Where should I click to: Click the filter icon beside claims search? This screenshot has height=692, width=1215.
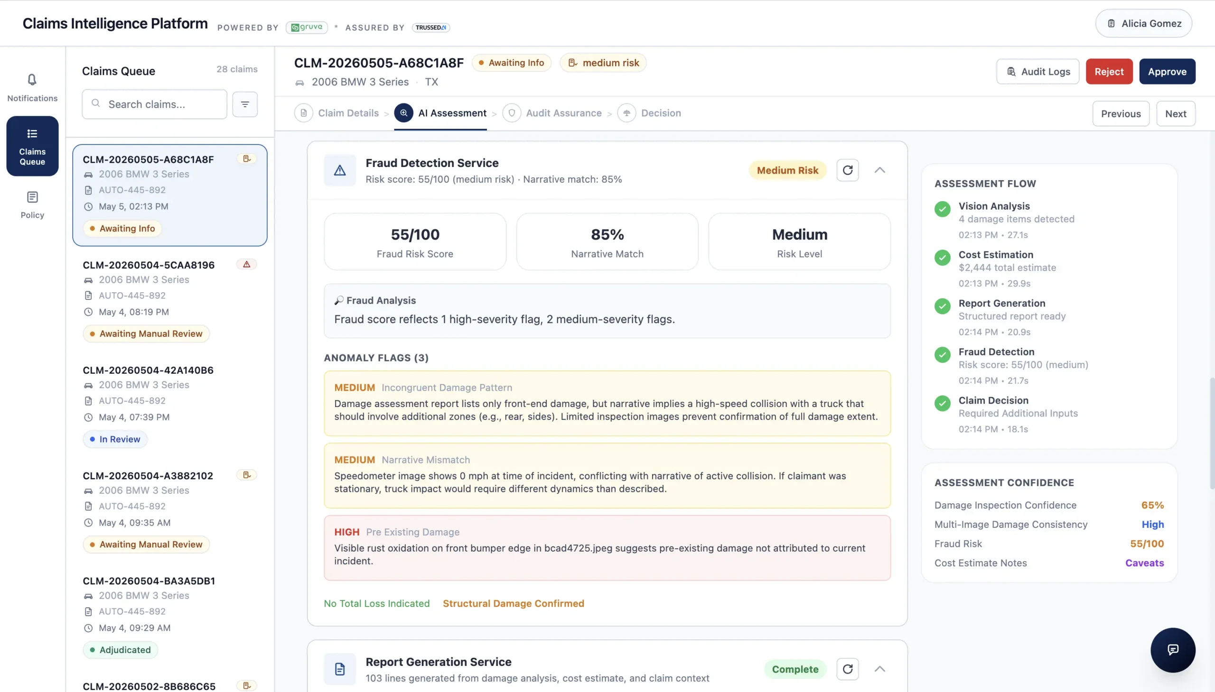point(245,104)
